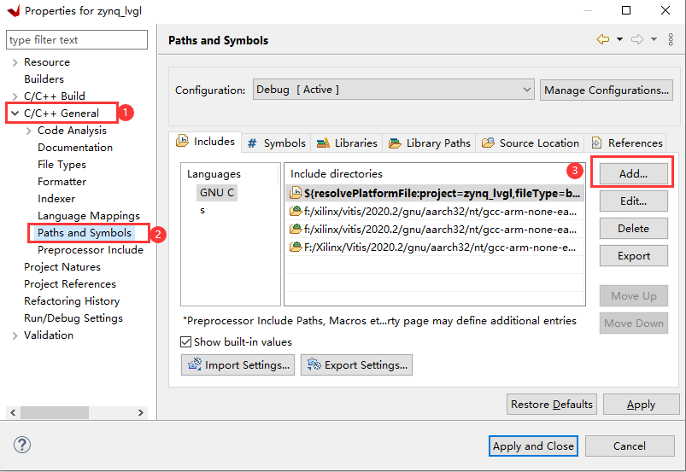Open the three-dot view menu icon
Screen dimensions: 686x472
click(671, 39)
